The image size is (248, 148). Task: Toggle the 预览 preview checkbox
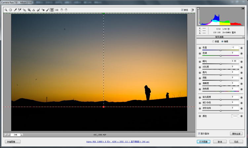[x=182, y=10]
